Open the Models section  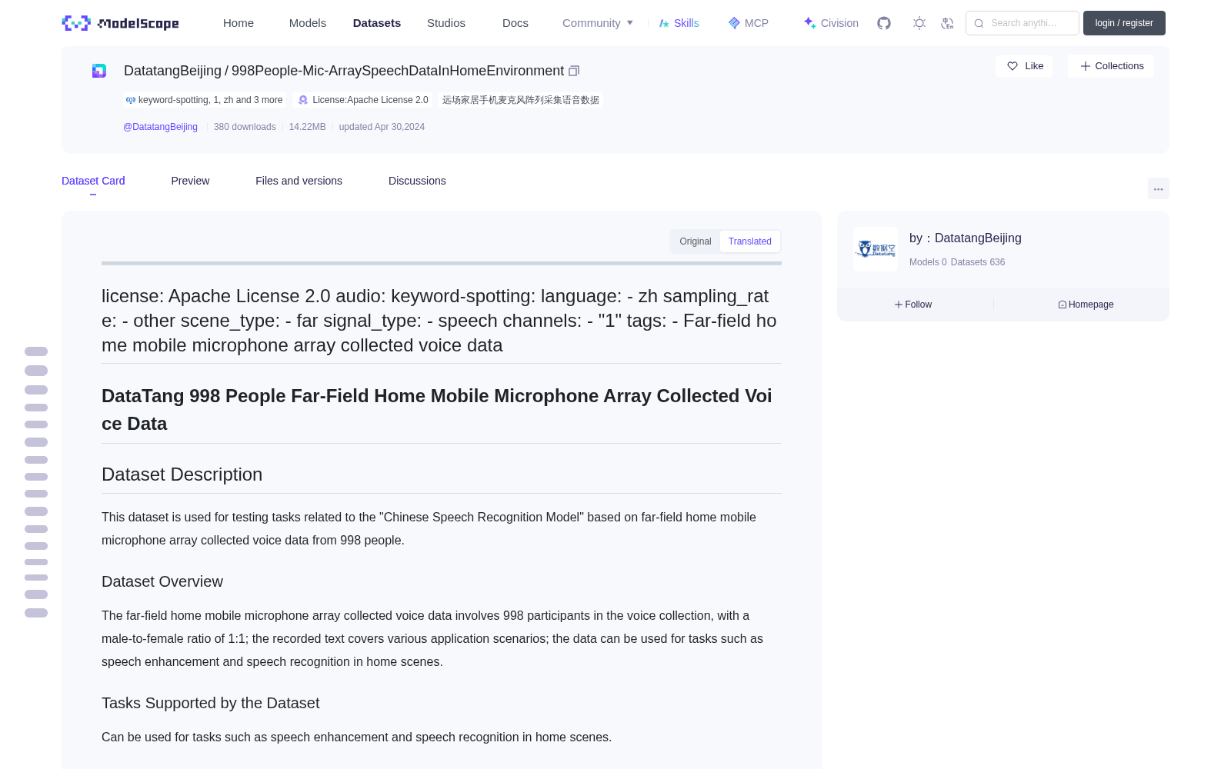click(308, 23)
